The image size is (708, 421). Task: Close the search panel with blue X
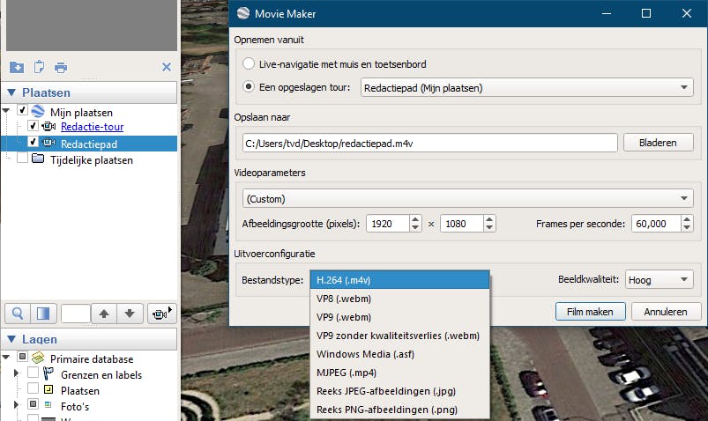[167, 67]
